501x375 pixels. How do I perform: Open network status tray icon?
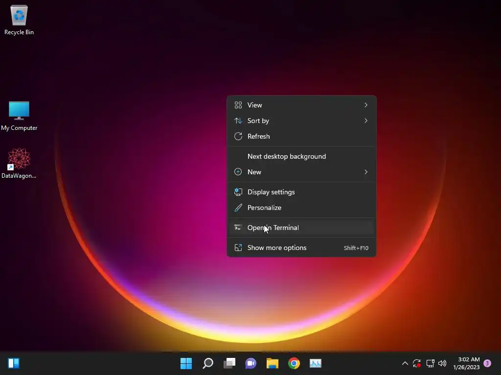point(430,363)
